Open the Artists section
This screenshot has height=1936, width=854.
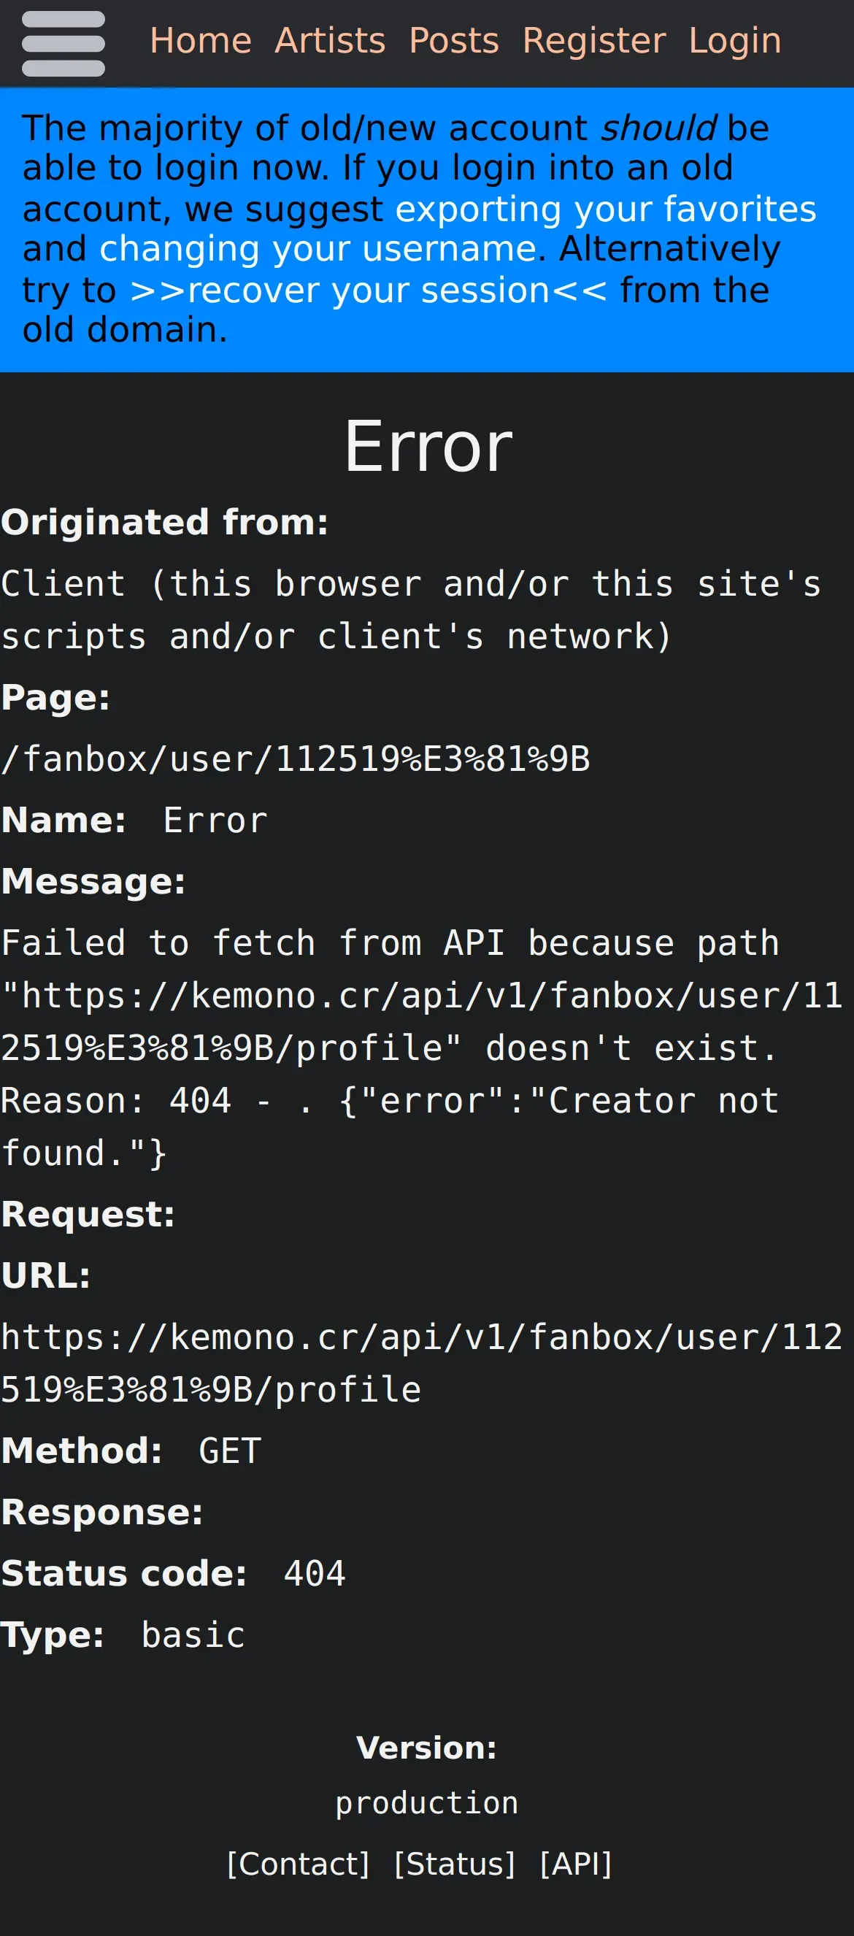330,41
